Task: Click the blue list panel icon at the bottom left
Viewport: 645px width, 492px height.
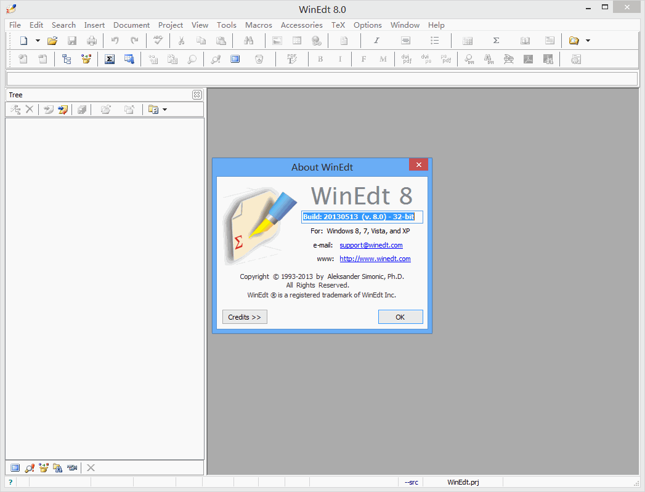Action: (15, 468)
